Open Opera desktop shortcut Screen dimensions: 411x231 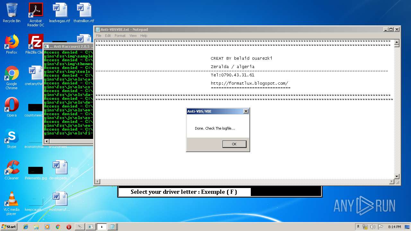(x=12, y=107)
